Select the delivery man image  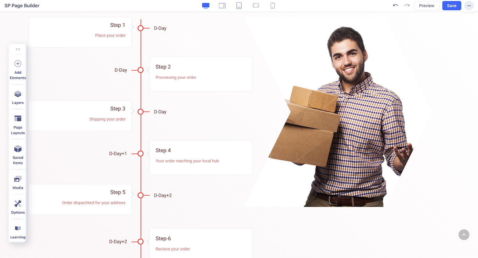[338, 112]
